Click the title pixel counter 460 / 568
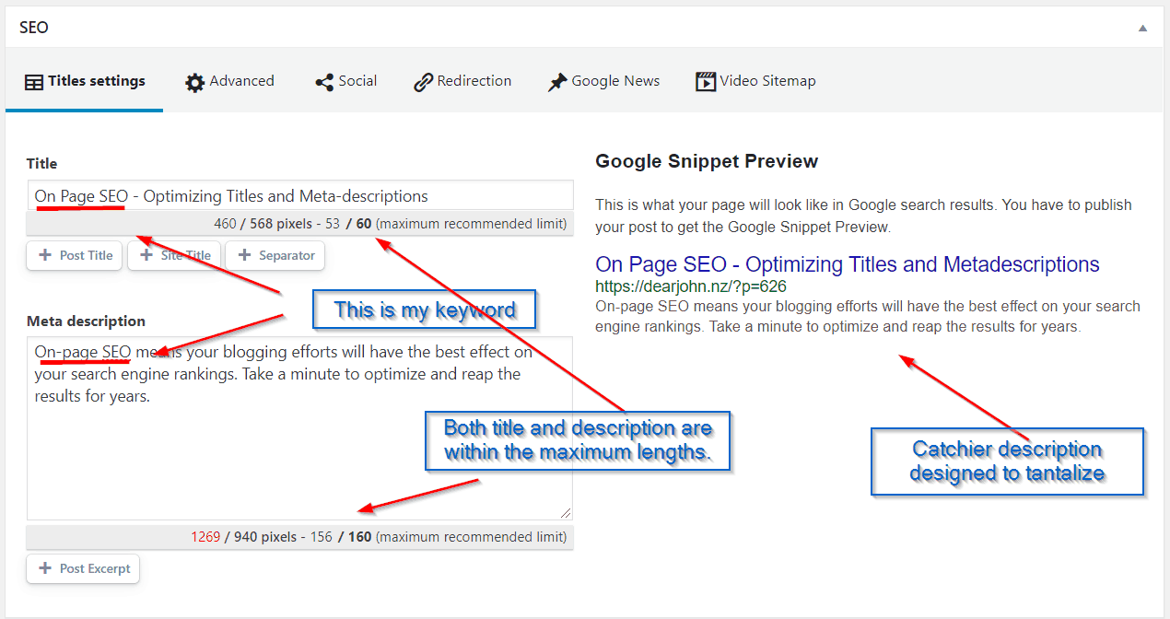This screenshot has width=1170, height=619. [263, 224]
